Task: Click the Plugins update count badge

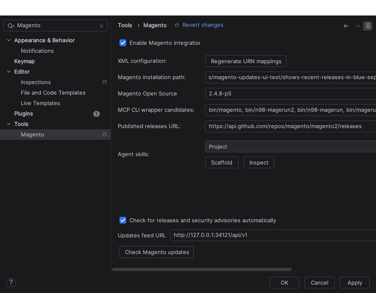Action: [x=97, y=114]
